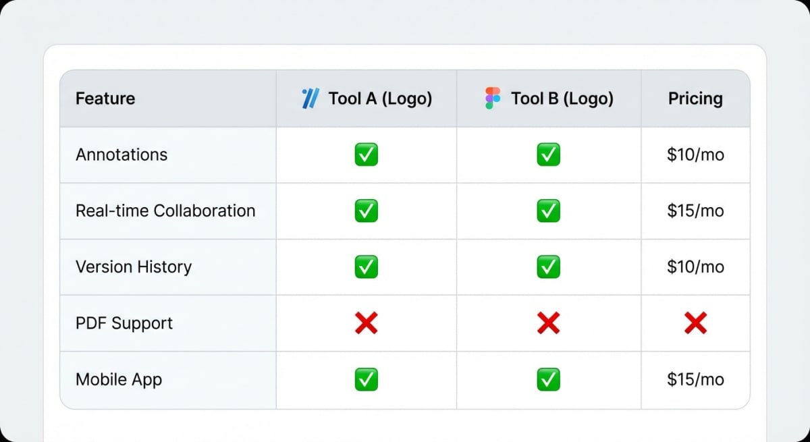Toggle the Mobile App checkmark under Tool B
Viewport: 810px width, 442px height.
pos(549,379)
